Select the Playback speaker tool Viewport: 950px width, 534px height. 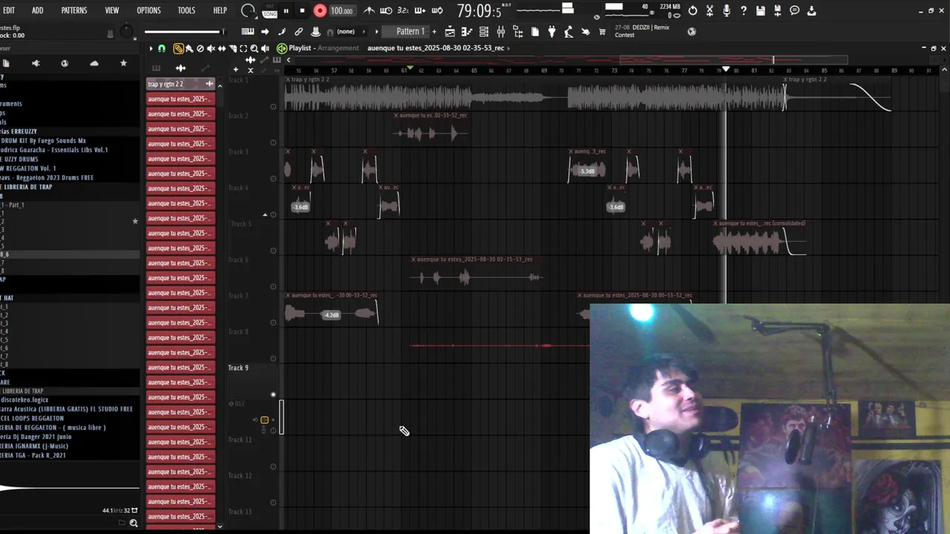click(265, 48)
